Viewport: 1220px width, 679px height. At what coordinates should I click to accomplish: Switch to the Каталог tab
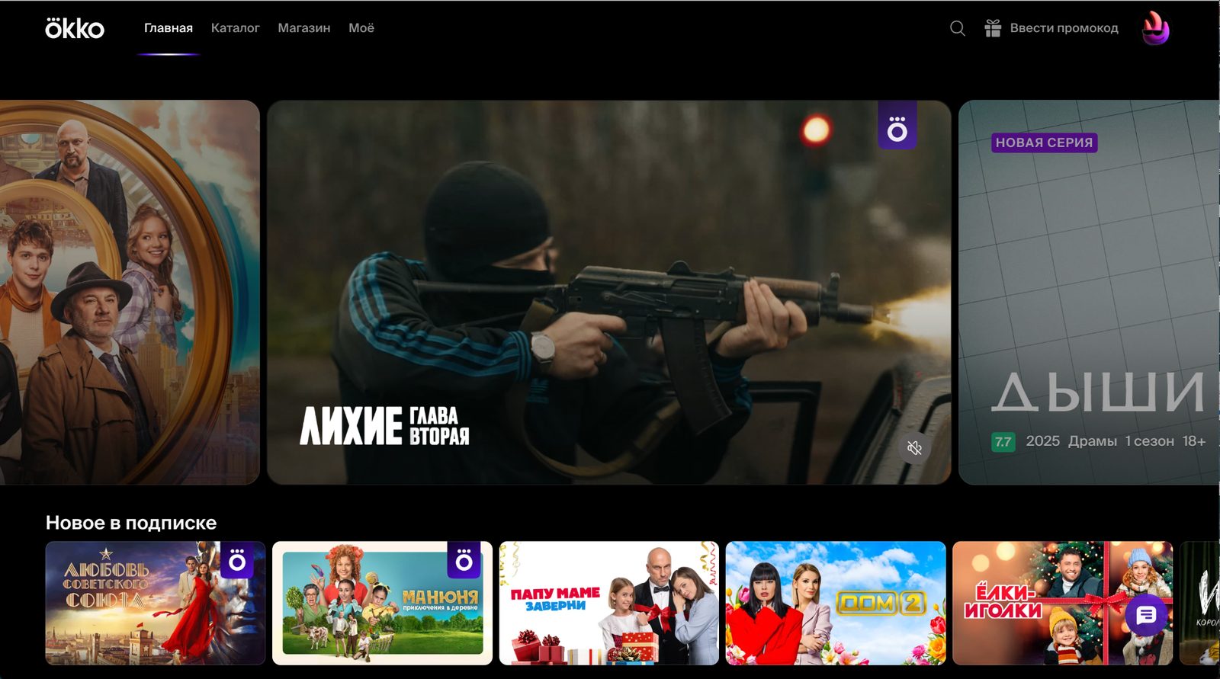[235, 28]
